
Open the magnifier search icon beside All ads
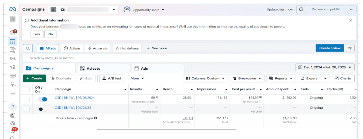[x=28, y=48]
